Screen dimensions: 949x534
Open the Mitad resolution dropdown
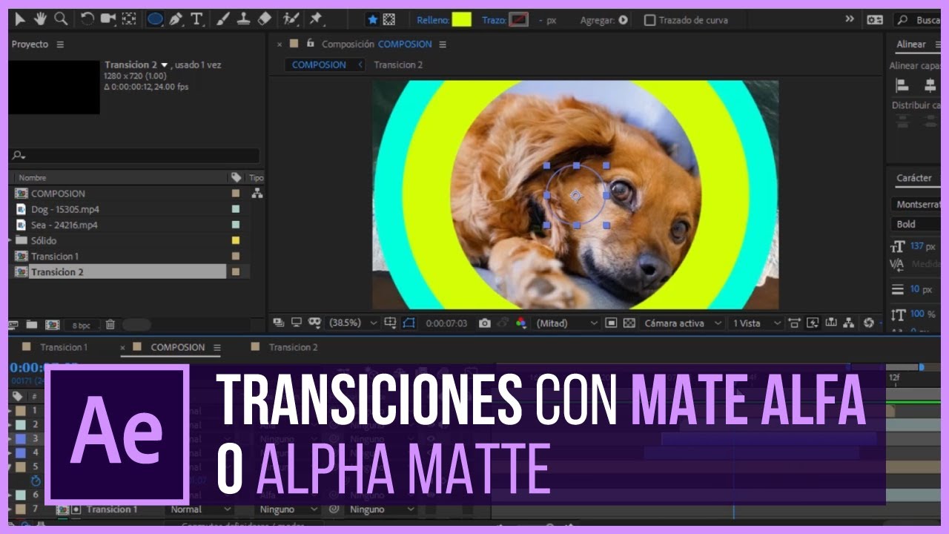pos(567,323)
